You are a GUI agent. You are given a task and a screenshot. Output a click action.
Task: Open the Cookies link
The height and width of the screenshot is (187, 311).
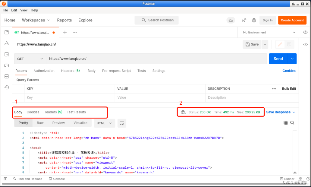click(x=289, y=71)
